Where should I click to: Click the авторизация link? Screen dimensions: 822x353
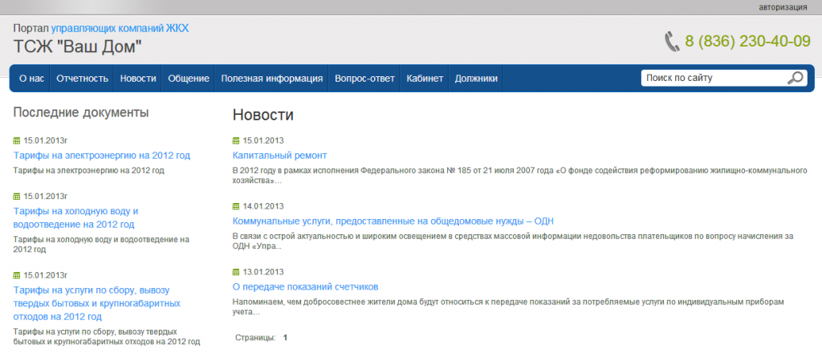(x=783, y=7)
